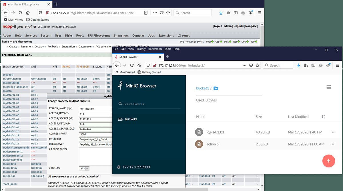Click the REGION_NAME input field
This screenshot has width=343, height=191.
pos(95,109)
